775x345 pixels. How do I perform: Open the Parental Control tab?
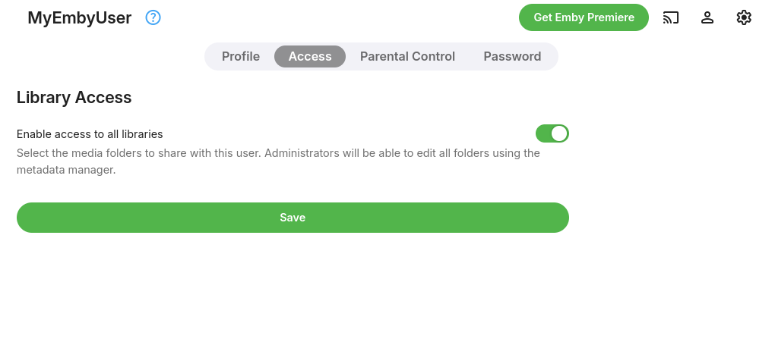click(x=407, y=57)
